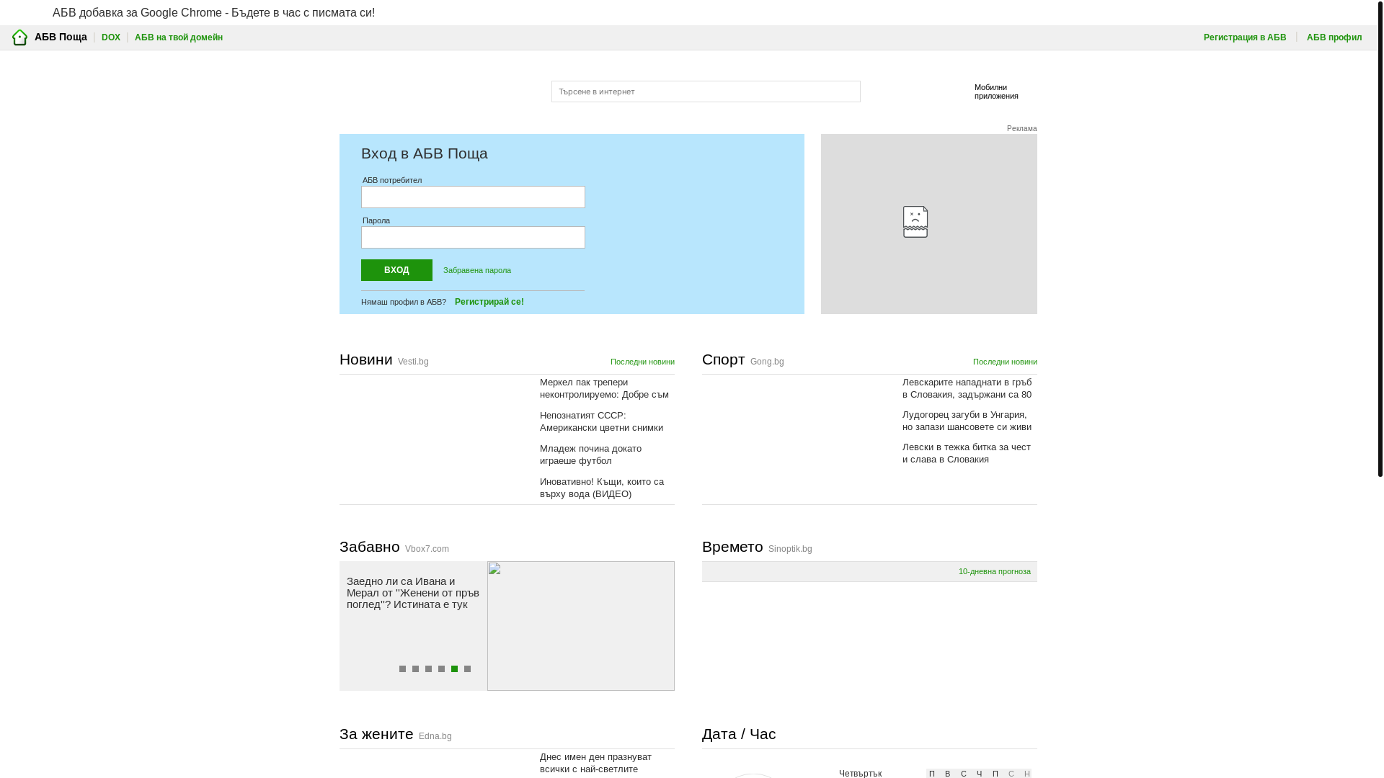Open the Иновативно! Къщи news headline
The image size is (1384, 778).
pyautogui.click(x=602, y=488)
